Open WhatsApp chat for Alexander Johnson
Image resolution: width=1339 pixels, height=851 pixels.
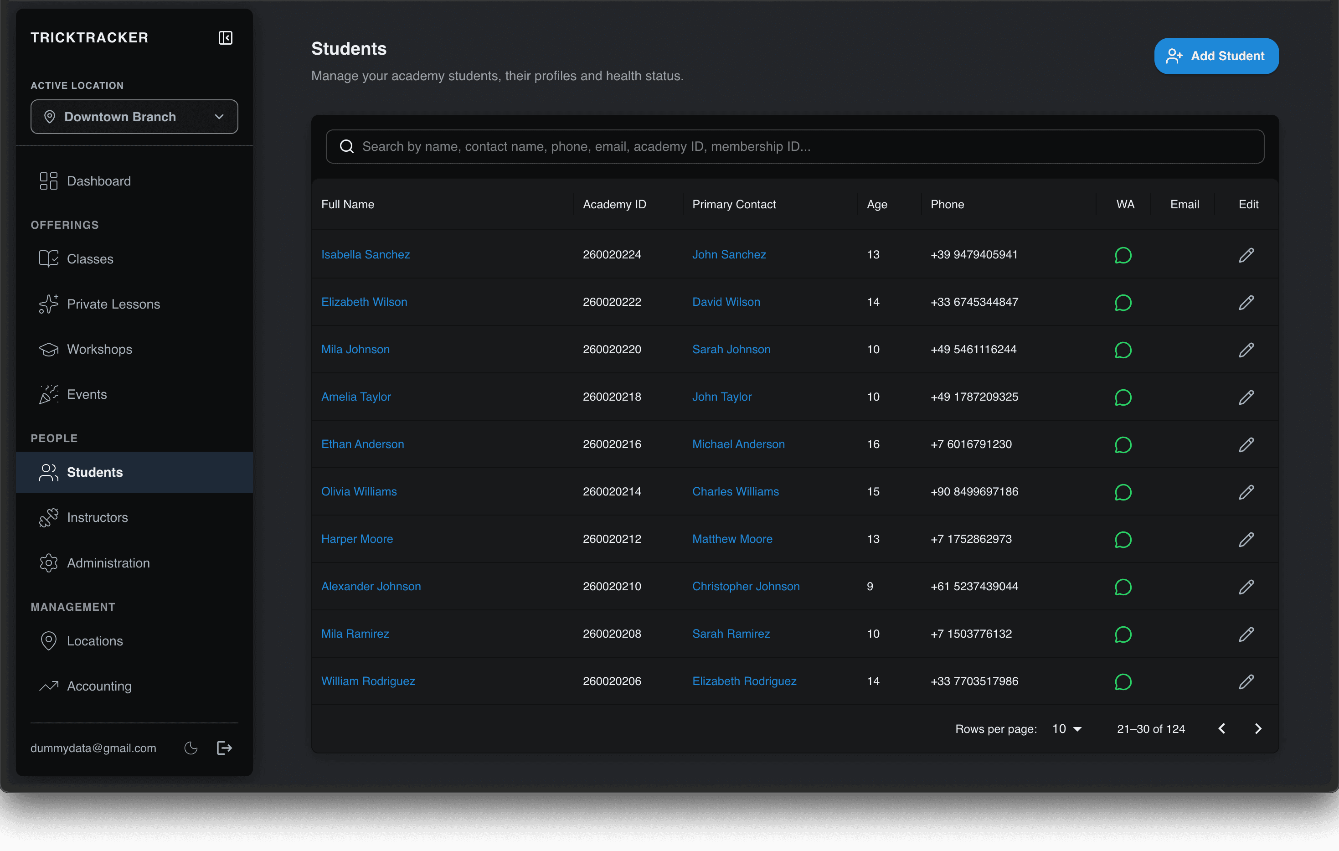point(1123,587)
